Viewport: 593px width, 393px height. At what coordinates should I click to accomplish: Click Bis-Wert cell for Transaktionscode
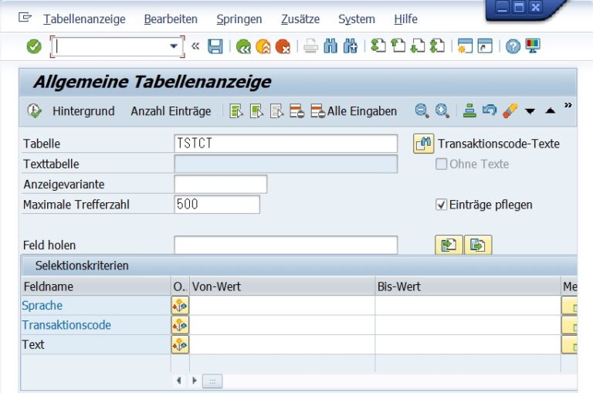click(468, 325)
